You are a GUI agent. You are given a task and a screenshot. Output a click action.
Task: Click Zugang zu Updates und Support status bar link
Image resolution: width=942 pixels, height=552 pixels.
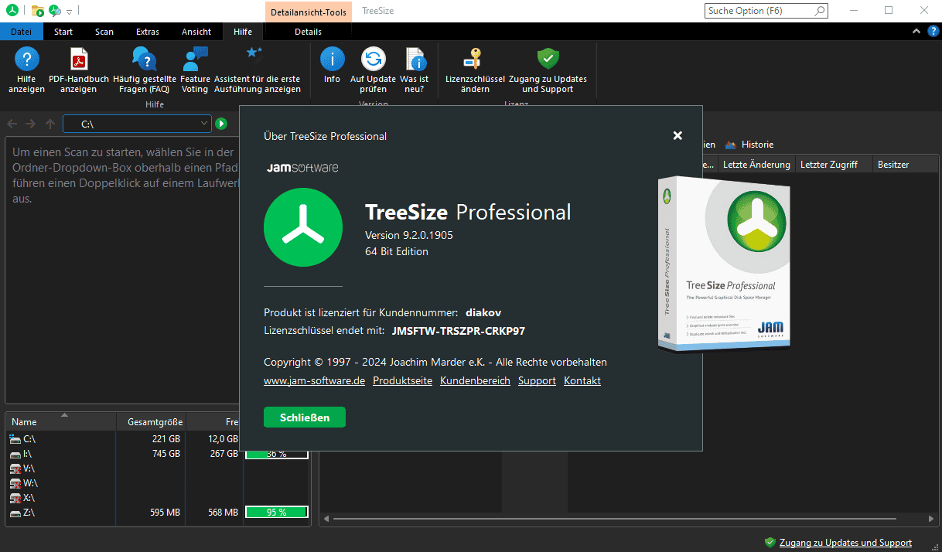coord(845,543)
